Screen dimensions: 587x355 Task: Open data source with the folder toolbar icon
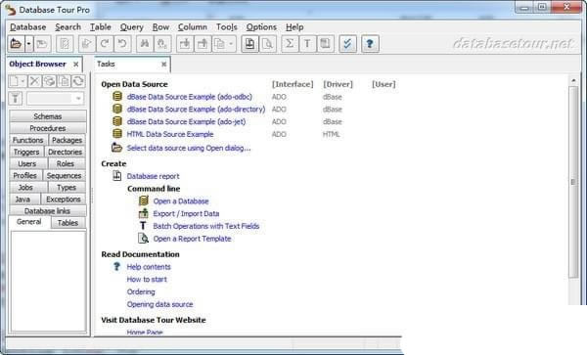[x=16, y=44]
